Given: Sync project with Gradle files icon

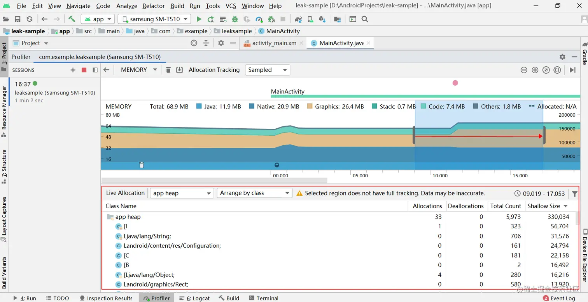Looking at the screenshot, I should click(x=298, y=19).
